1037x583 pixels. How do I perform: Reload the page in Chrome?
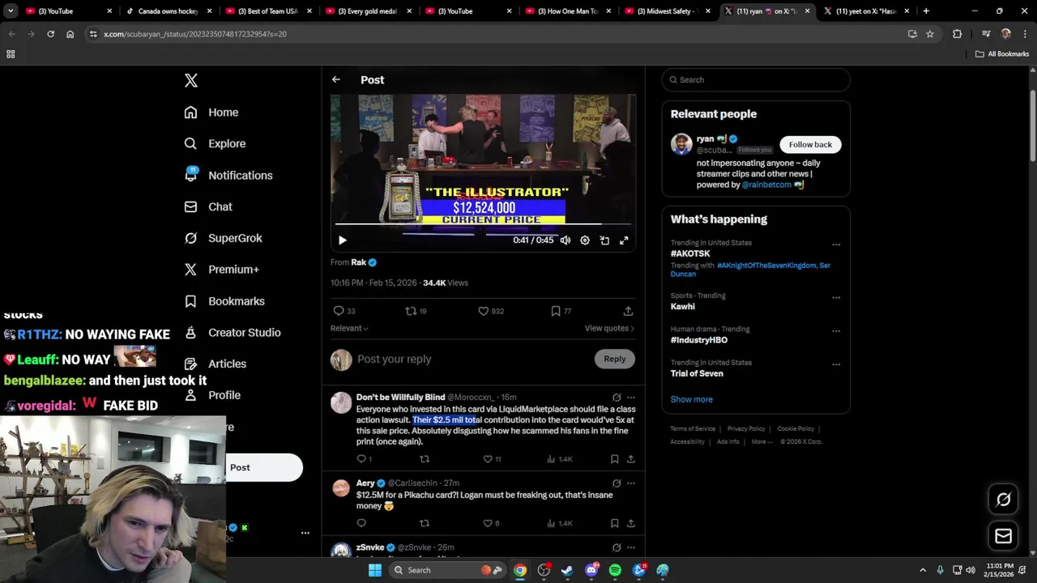tap(50, 34)
